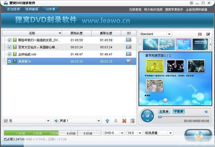Image resolution: width=215 pixels, height=147 pixels.
Task: Click film icon of 那些年我们一起追的女孩 row
Action: pyautogui.click(x=15, y=40)
